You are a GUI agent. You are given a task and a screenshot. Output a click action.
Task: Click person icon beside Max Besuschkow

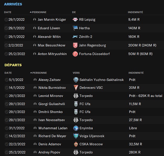[34, 45]
